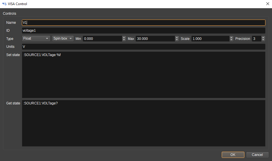Viewport: 272px width, 161px height.
Task: Click into the Get state command box
Action: [144, 123]
